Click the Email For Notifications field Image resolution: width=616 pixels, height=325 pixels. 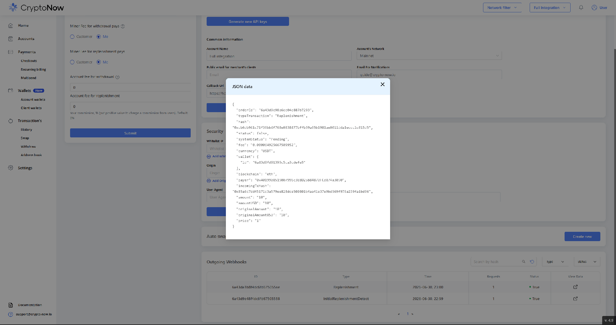[429, 75]
